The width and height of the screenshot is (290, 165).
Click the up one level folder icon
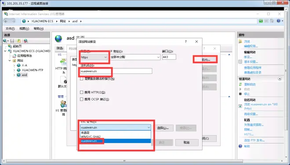point(19,41)
